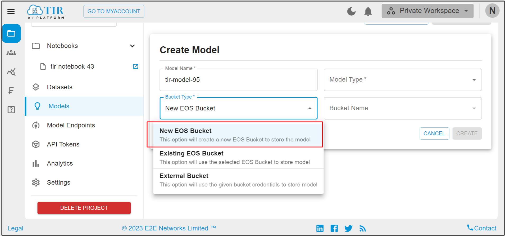The height and width of the screenshot is (236, 505).
Task: Click the Settings gear icon
Action: (x=36, y=182)
